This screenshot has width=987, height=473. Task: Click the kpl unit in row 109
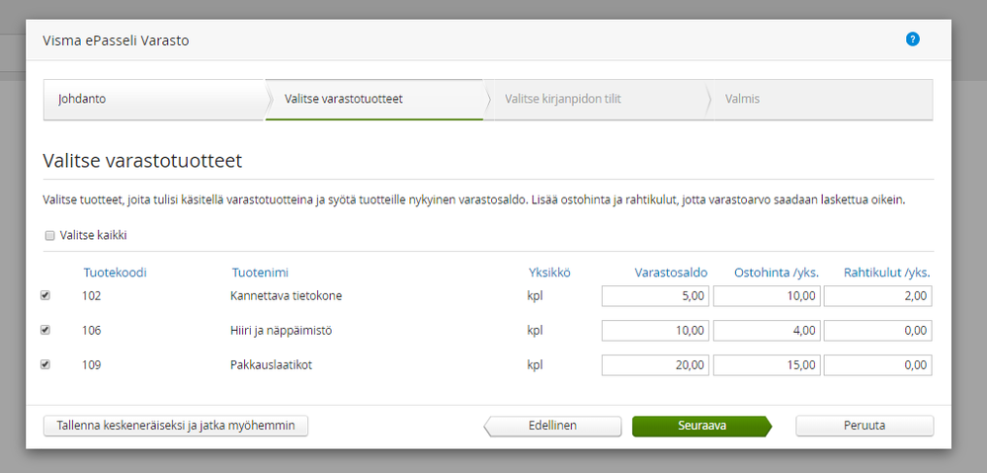click(535, 364)
